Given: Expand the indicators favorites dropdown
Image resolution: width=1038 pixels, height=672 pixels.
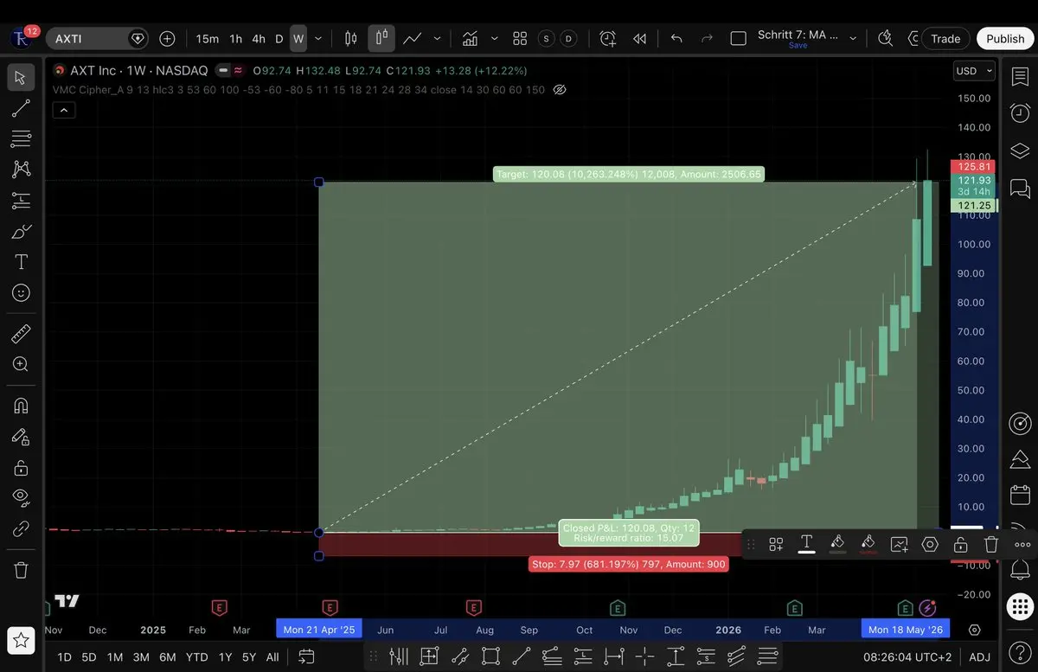Looking at the screenshot, I should point(495,39).
